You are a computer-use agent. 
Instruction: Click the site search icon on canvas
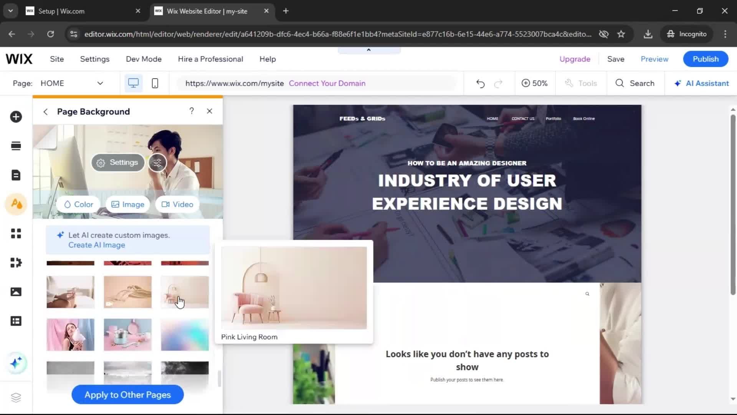pyautogui.click(x=587, y=294)
